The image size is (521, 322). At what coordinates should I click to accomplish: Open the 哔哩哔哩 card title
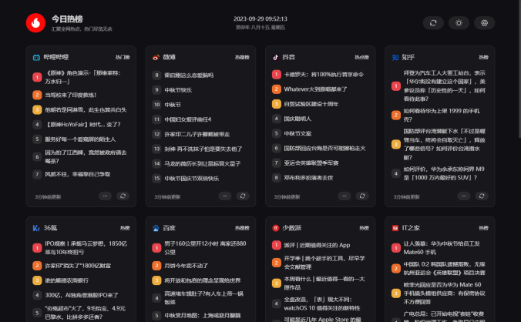[x=55, y=57]
